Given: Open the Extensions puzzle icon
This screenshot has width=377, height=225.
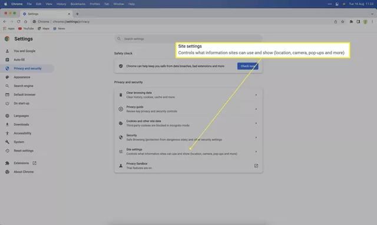Looking at the screenshot, I should pyautogui.click(x=351, y=22).
